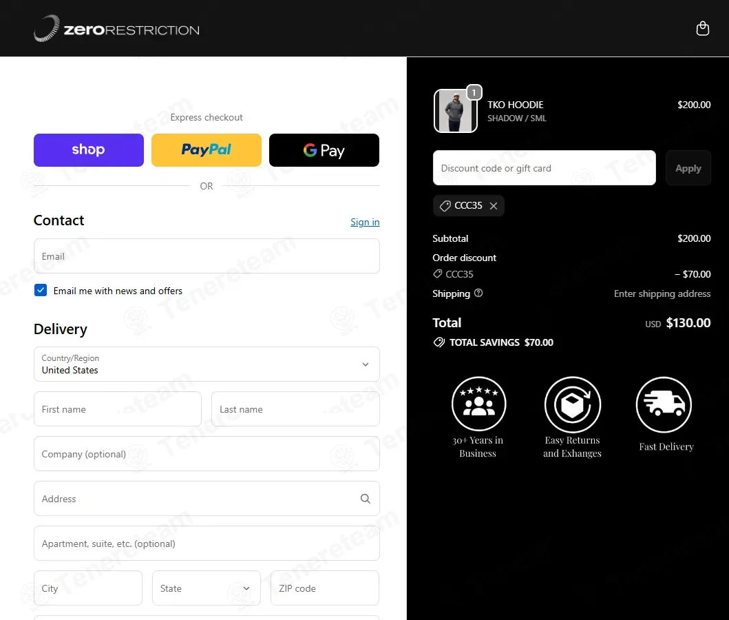
Task: Pay with Shop Pay express button
Action: click(x=88, y=149)
